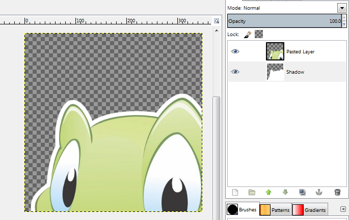Open the dock tab configuration menu arrow
The height and width of the screenshot is (220, 349).
(343, 209)
